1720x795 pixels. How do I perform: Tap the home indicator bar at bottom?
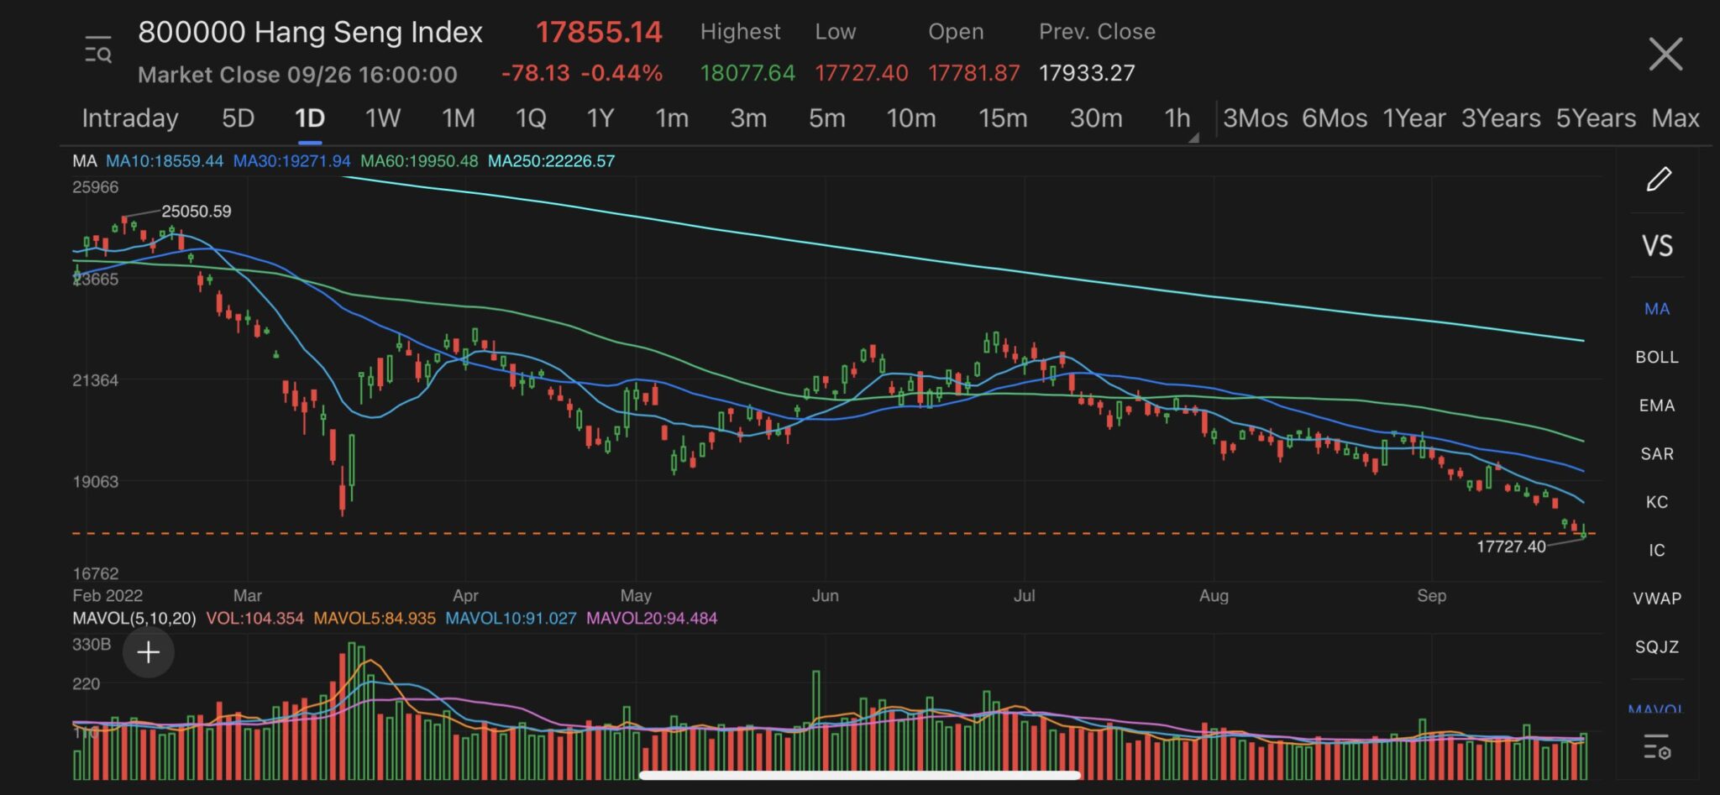[x=860, y=775]
